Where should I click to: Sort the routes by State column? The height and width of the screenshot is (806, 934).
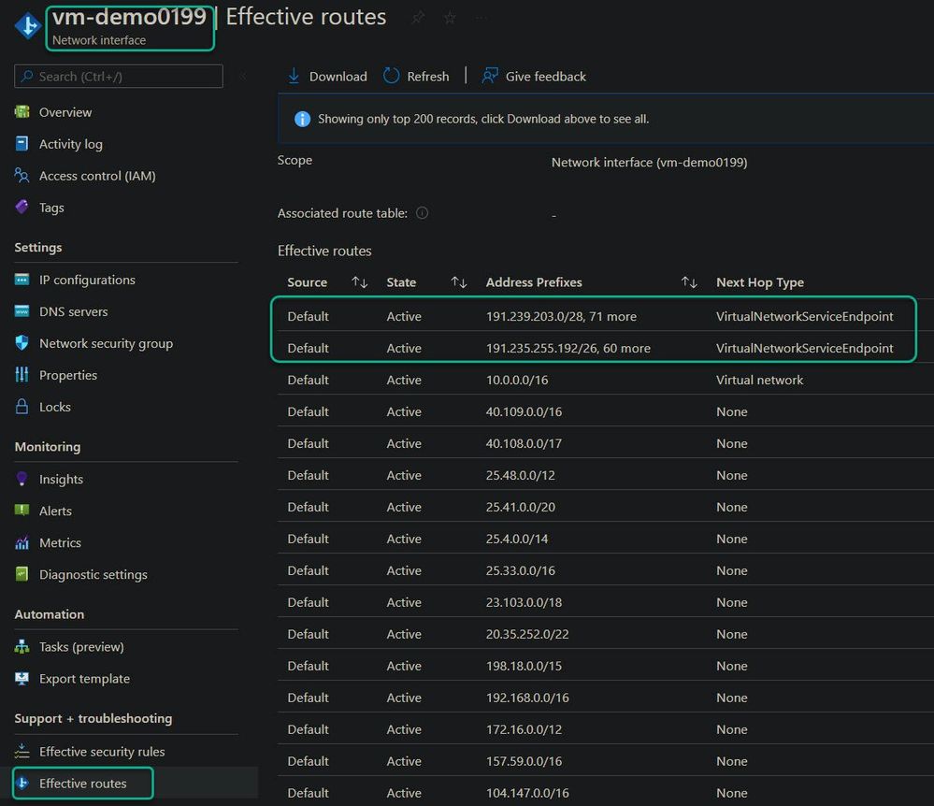[458, 282]
